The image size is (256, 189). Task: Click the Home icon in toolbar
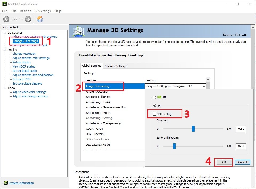40,19
